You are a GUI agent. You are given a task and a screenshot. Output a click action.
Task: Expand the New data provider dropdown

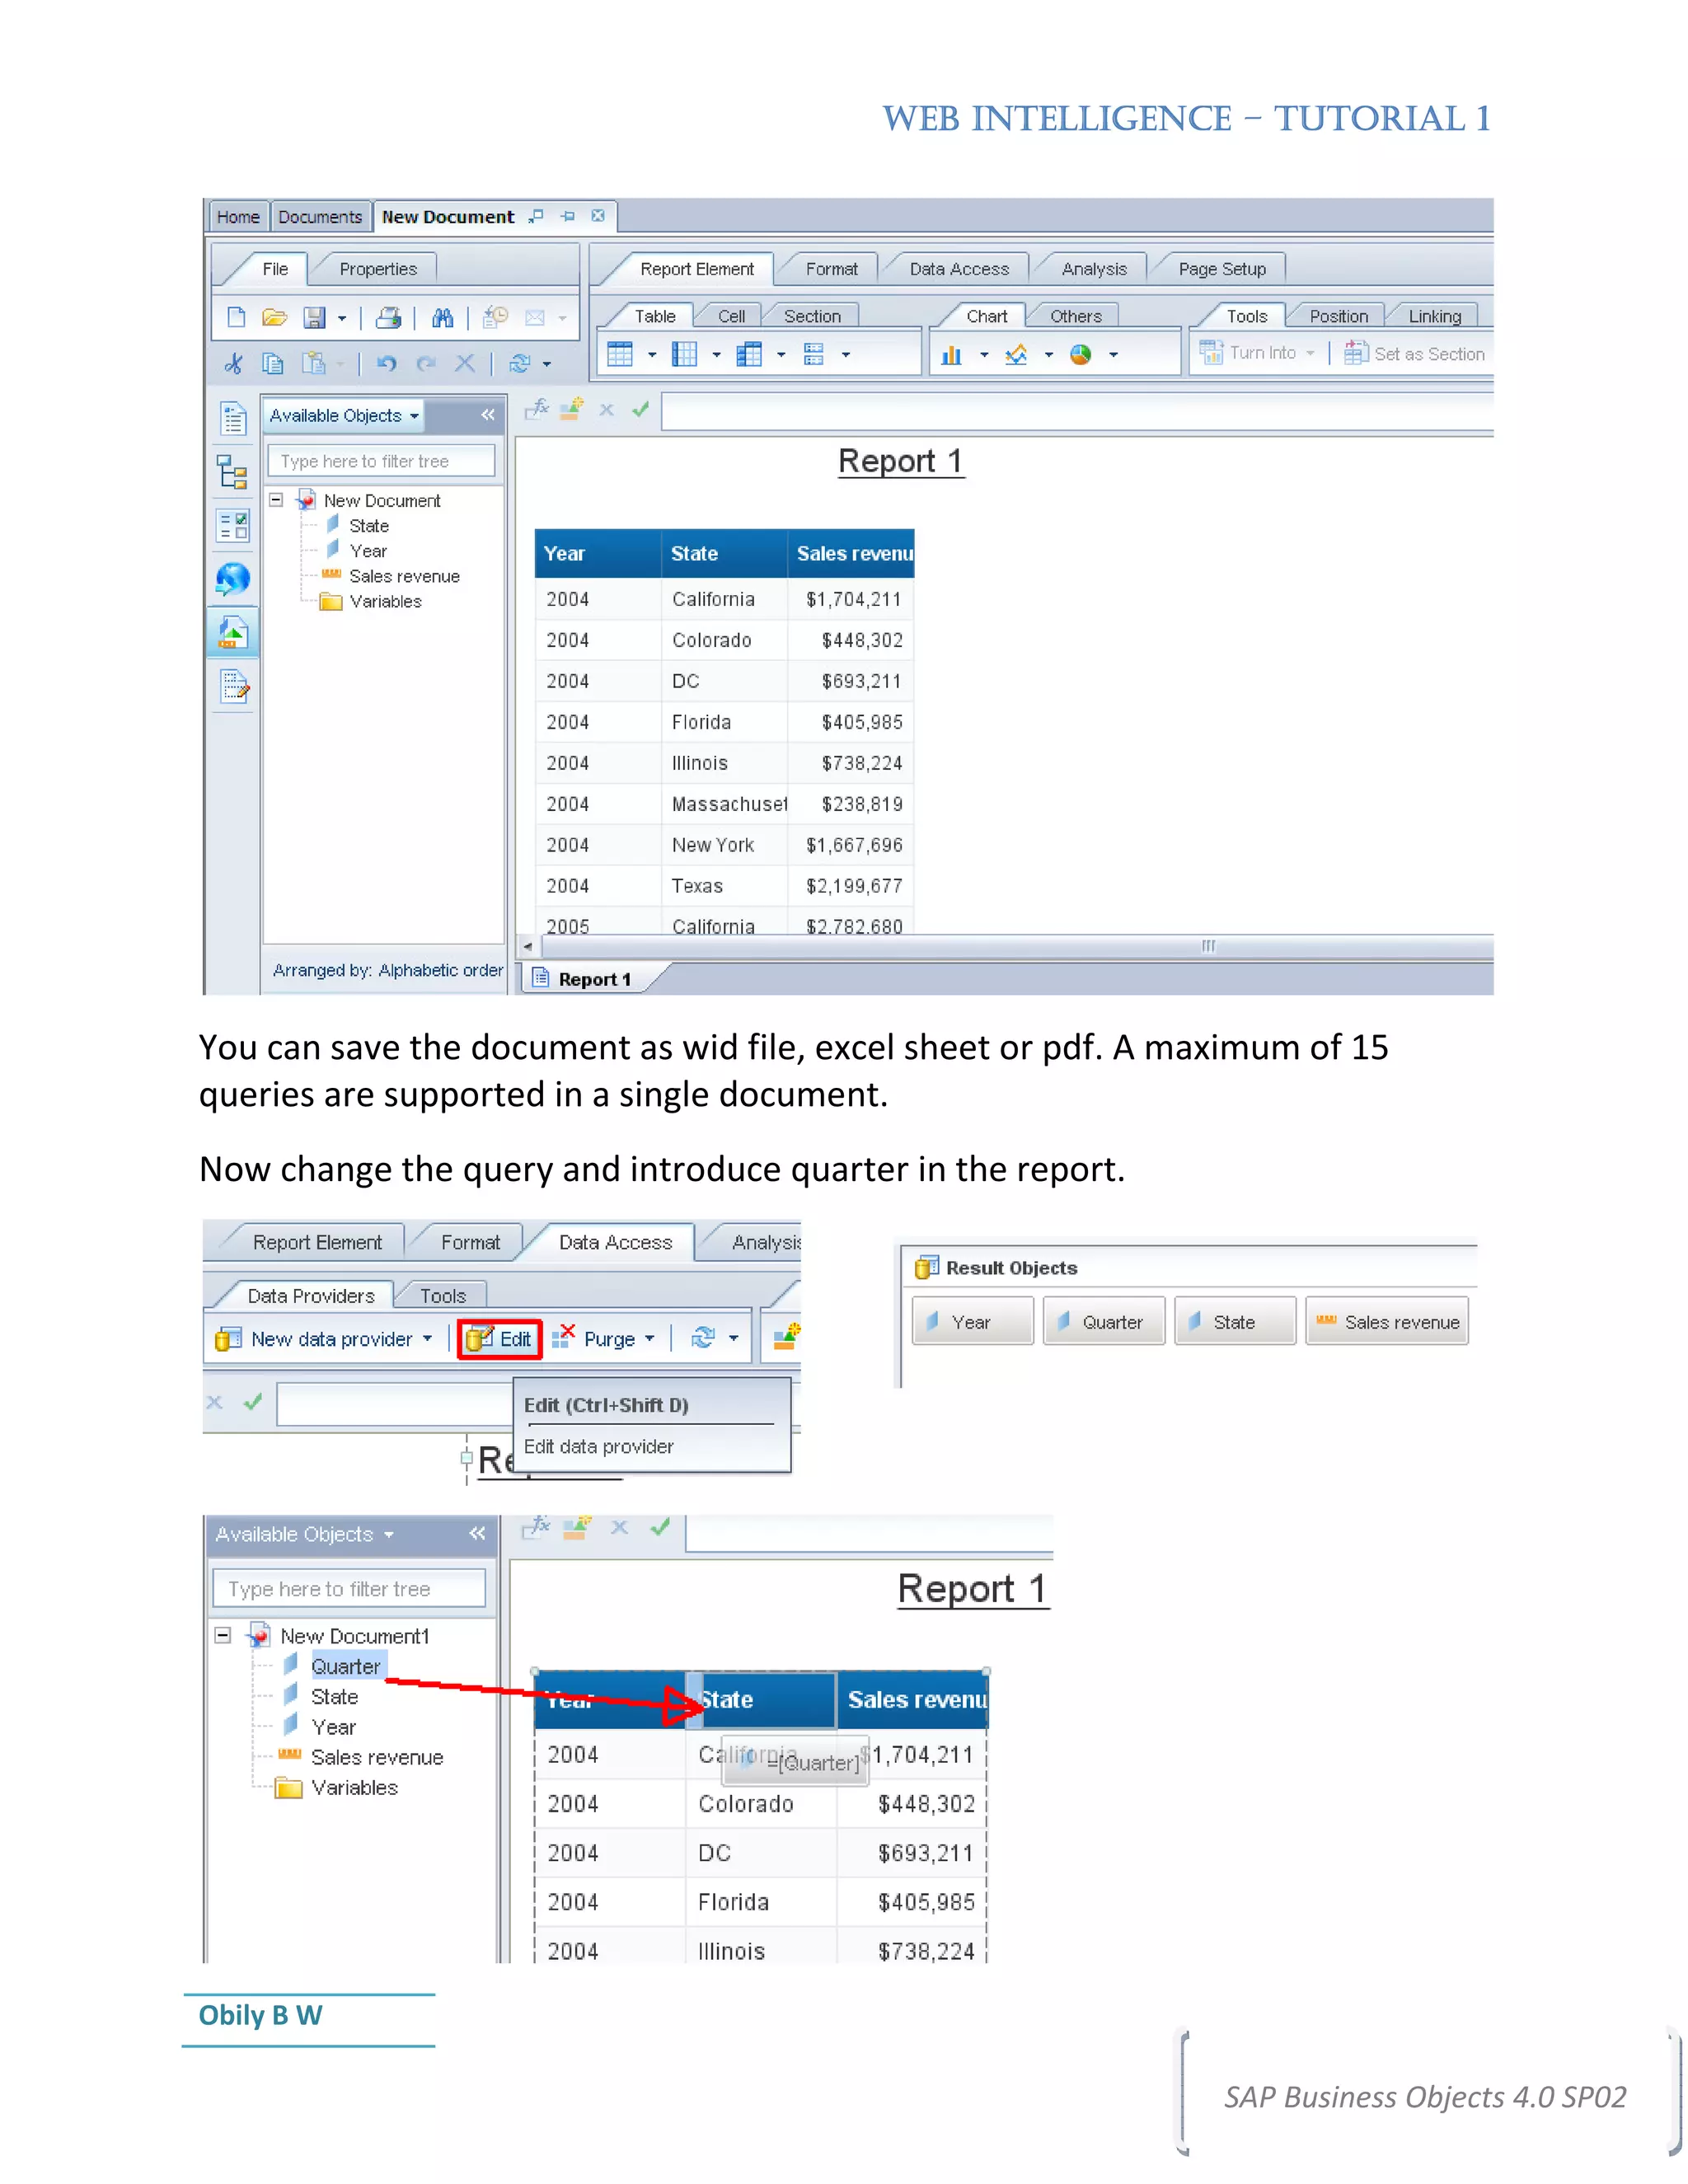pos(427,1339)
